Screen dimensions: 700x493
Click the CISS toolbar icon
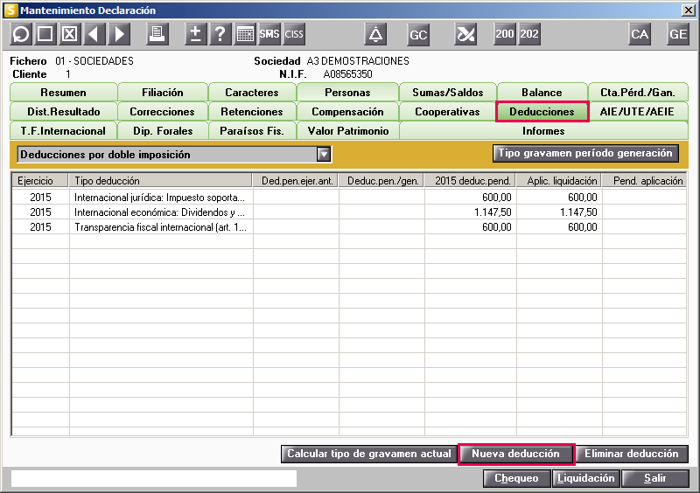(x=294, y=34)
